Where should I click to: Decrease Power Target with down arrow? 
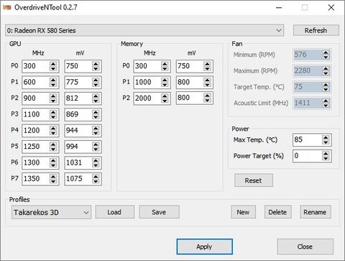[x=326, y=159]
